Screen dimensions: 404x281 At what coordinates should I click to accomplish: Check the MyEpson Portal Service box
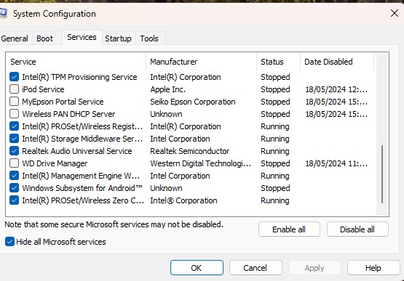(x=14, y=102)
